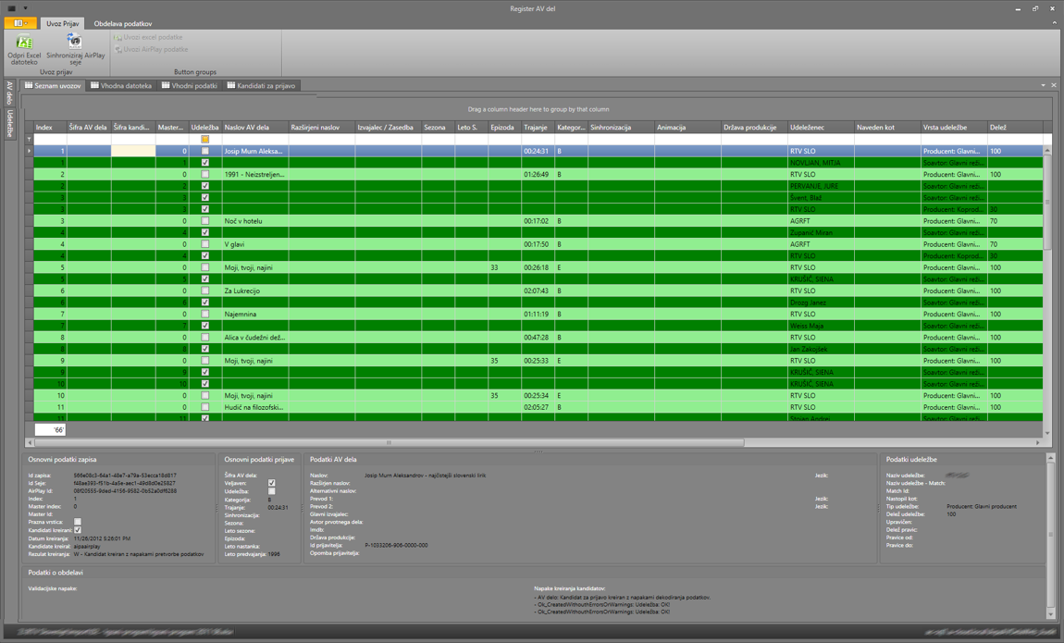The height and width of the screenshot is (643, 1064).
Task: Click details panel scrollbar down arrow
Action: (x=1050, y=614)
